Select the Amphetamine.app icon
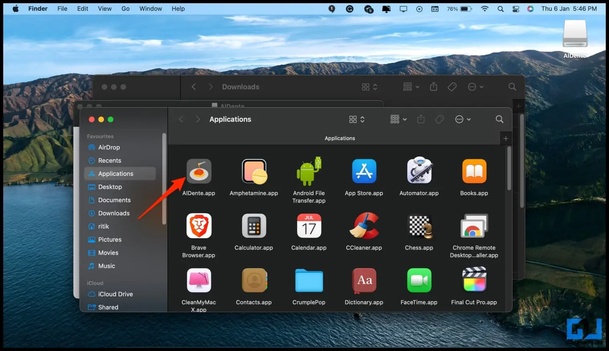609x351 pixels. pyautogui.click(x=254, y=171)
